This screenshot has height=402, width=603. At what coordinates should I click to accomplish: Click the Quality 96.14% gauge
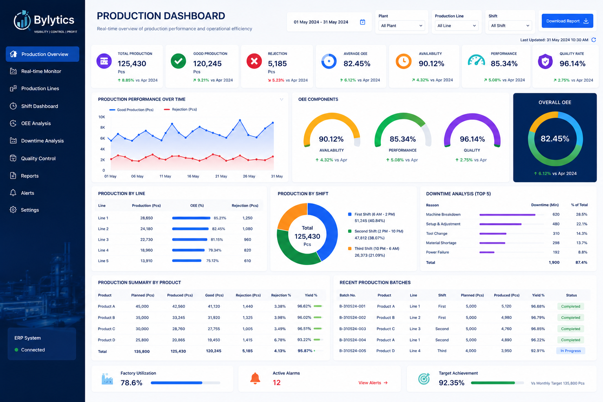[472, 131]
